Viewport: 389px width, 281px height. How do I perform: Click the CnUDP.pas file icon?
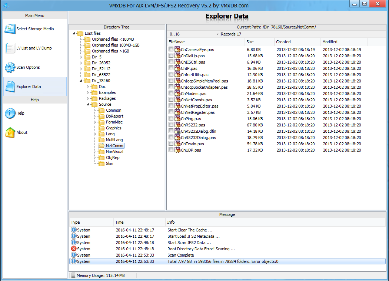tap(177, 150)
